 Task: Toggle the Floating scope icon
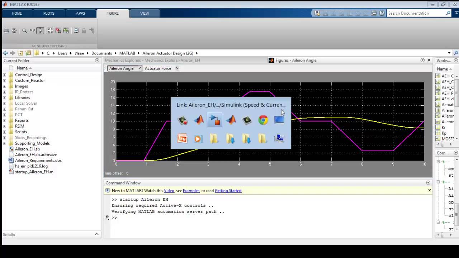tap(76, 31)
